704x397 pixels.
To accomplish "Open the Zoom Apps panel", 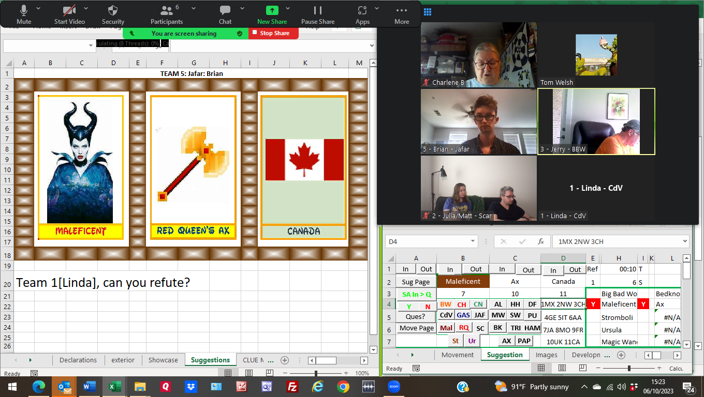I will point(362,14).
